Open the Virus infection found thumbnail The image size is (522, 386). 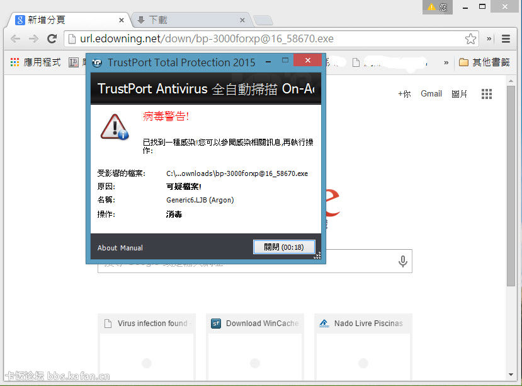pyautogui.click(x=147, y=347)
